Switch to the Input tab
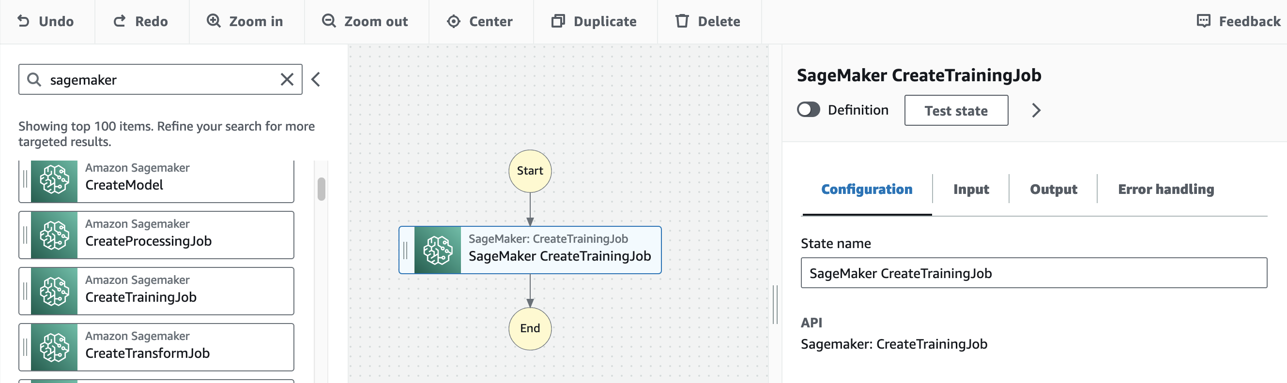1287x383 pixels. point(970,190)
